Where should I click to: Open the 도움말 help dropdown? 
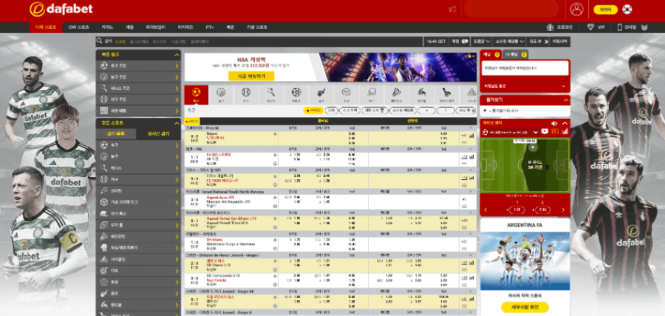(482, 41)
